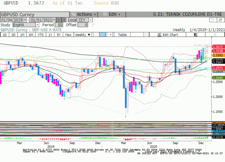Click the GBP-USD X-RATE chart subtitle
Image resolution: width=225 pixels, height=162 pixels.
click(x=47, y=30)
